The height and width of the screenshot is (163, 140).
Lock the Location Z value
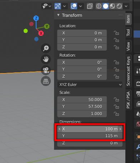pos(116,47)
